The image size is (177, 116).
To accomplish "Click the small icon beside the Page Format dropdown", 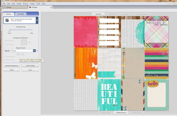I will (37, 51).
